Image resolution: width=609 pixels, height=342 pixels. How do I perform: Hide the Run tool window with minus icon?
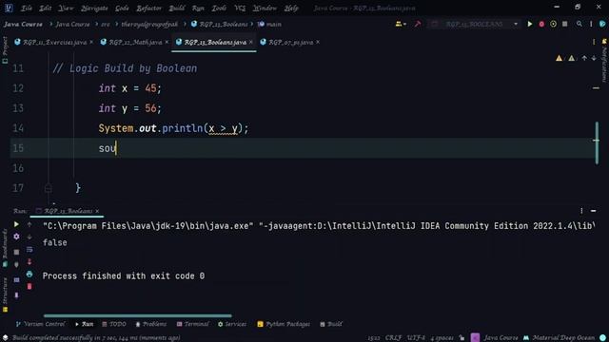click(594, 211)
